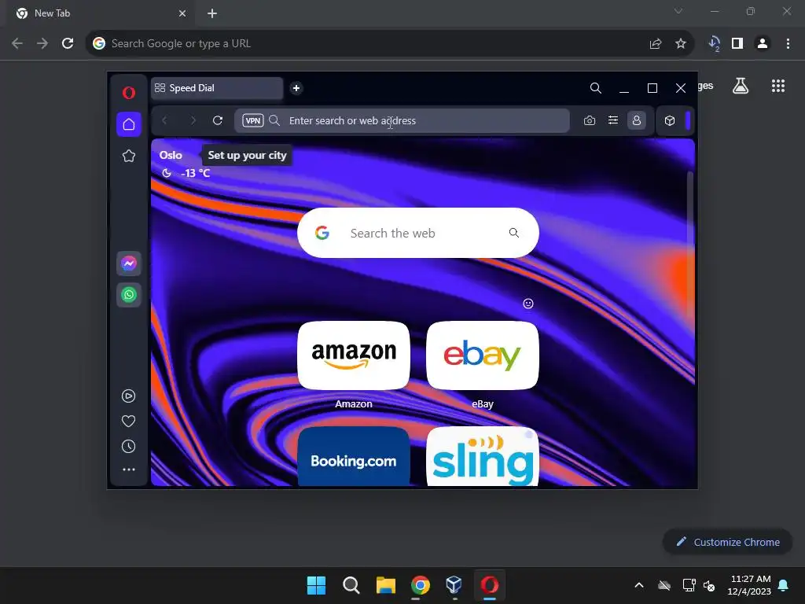
Task: Show hidden tray icons chevron
Action: 639,585
